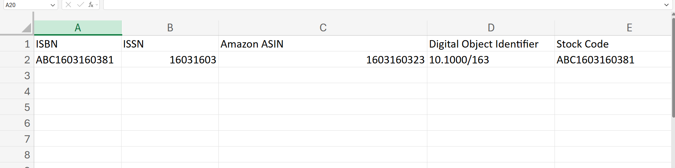675x168 pixels.
Task: Click the Cancel X icon in formula bar
Action: coord(68,5)
